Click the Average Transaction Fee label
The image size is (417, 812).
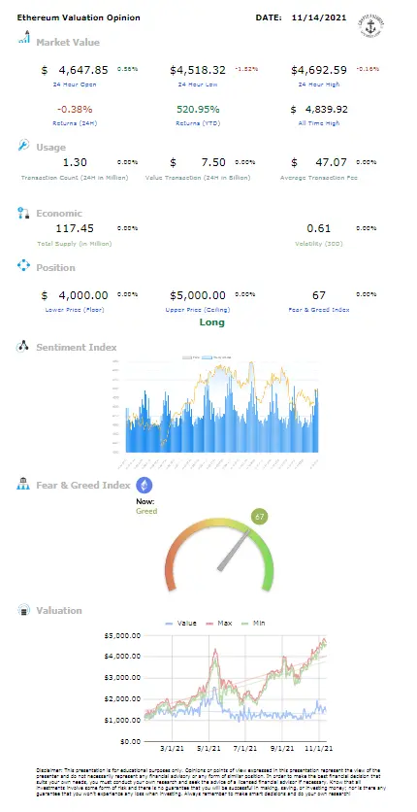pos(319,178)
